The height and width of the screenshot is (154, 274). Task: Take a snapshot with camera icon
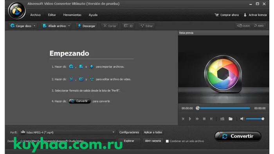[222, 119]
